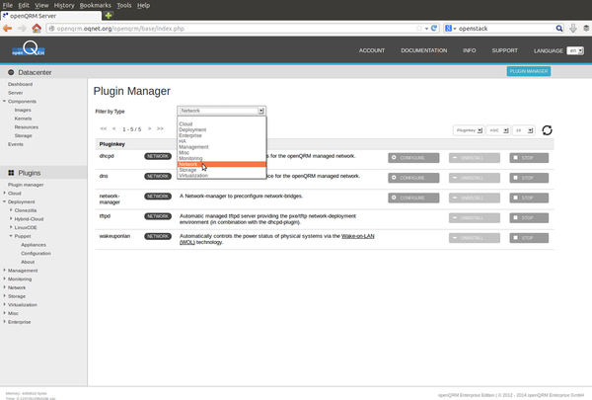The height and width of the screenshot is (400, 592).
Task: Open a new tab with the plus icon
Action: click(x=109, y=16)
